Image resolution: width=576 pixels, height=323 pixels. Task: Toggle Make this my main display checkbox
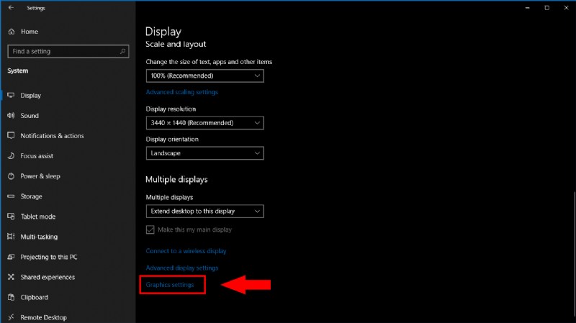[x=150, y=229]
